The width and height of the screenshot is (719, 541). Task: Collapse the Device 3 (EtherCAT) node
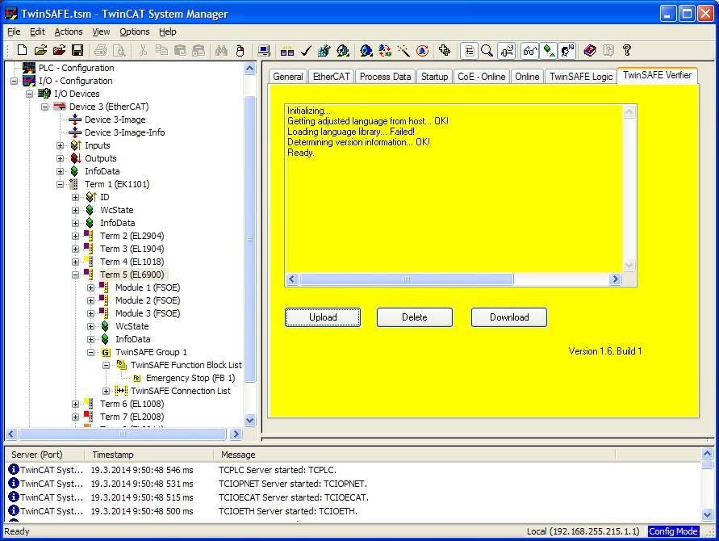(45, 107)
